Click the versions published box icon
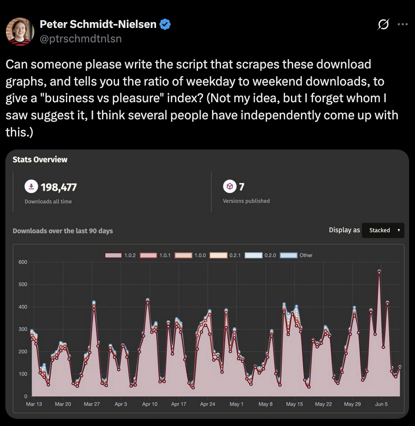Image resolution: width=415 pixels, height=426 pixels. [230, 186]
